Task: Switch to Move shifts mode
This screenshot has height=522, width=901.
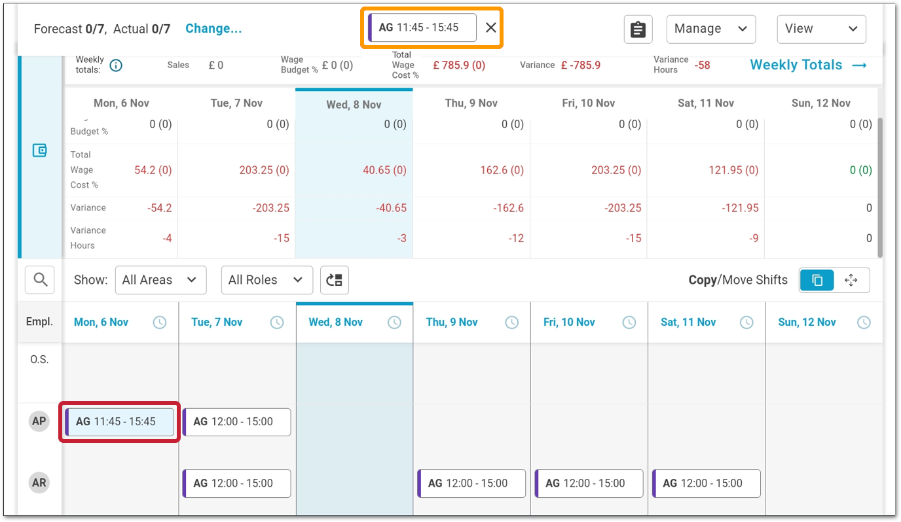Action: pyautogui.click(x=851, y=280)
